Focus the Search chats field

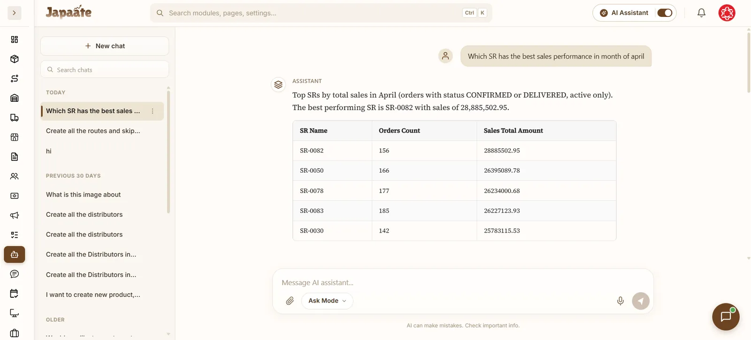(x=105, y=69)
